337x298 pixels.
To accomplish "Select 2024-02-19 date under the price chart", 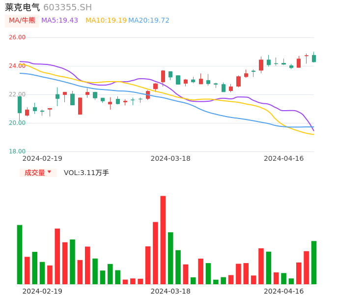I will click(42, 158).
